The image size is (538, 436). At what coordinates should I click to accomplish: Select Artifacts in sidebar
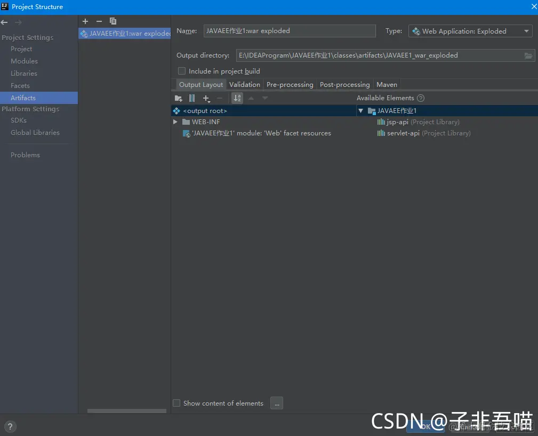[39, 98]
